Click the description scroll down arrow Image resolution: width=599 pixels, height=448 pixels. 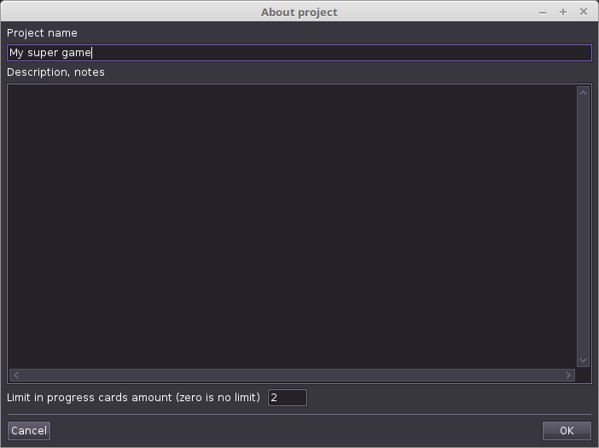point(583,360)
